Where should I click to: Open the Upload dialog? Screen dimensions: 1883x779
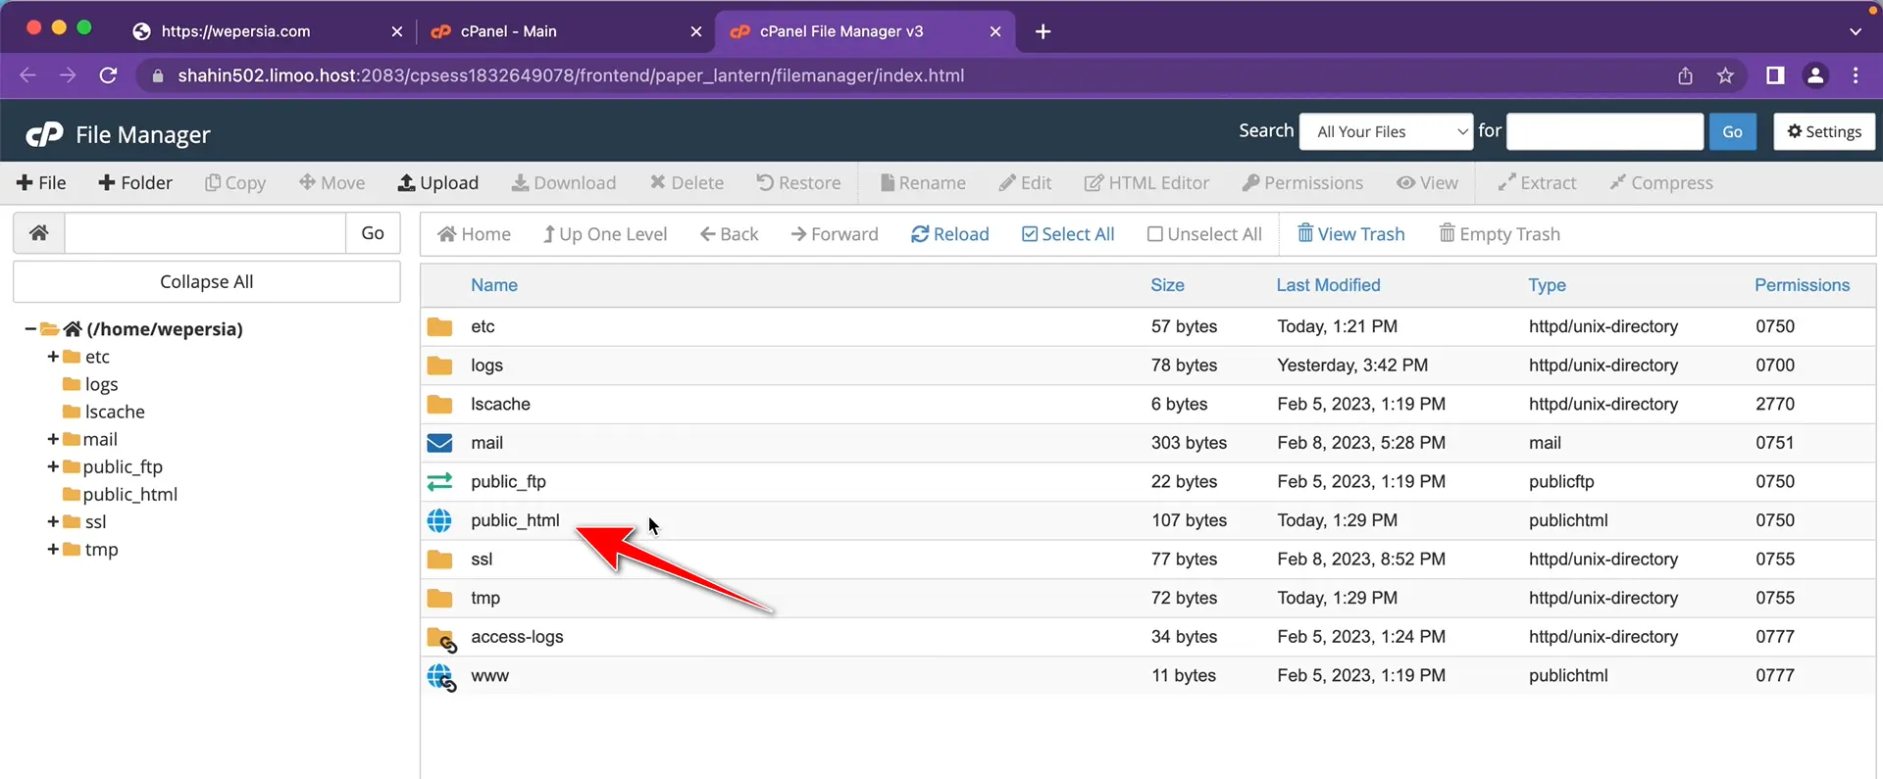coord(437,183)
